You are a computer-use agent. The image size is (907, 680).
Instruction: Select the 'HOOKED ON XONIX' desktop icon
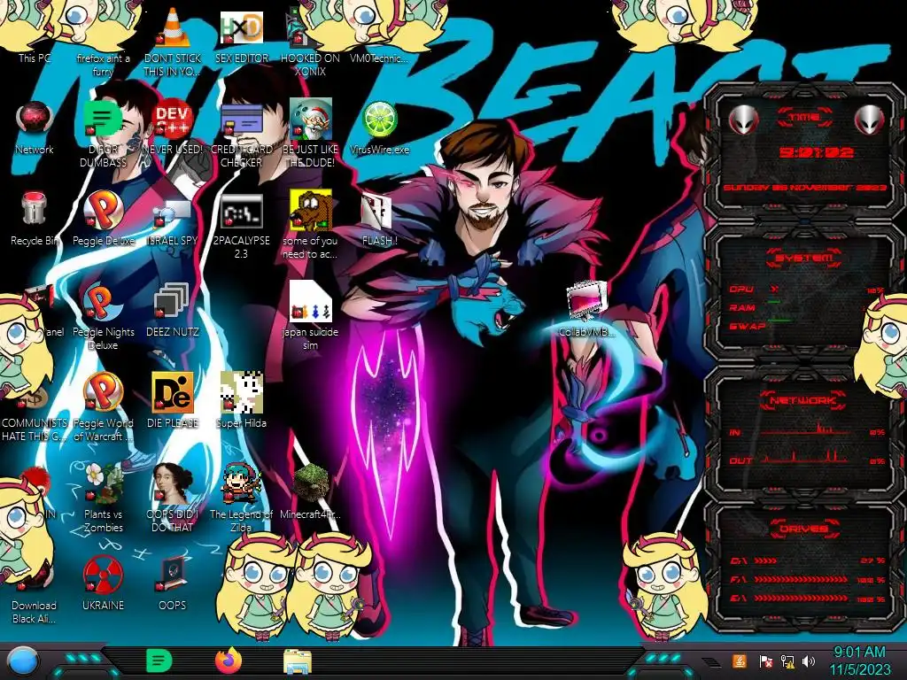click(310, 43)
